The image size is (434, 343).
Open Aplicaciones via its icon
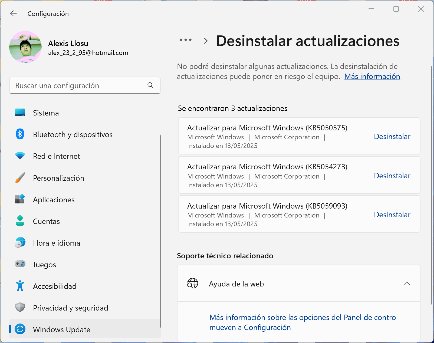[19, 200]
